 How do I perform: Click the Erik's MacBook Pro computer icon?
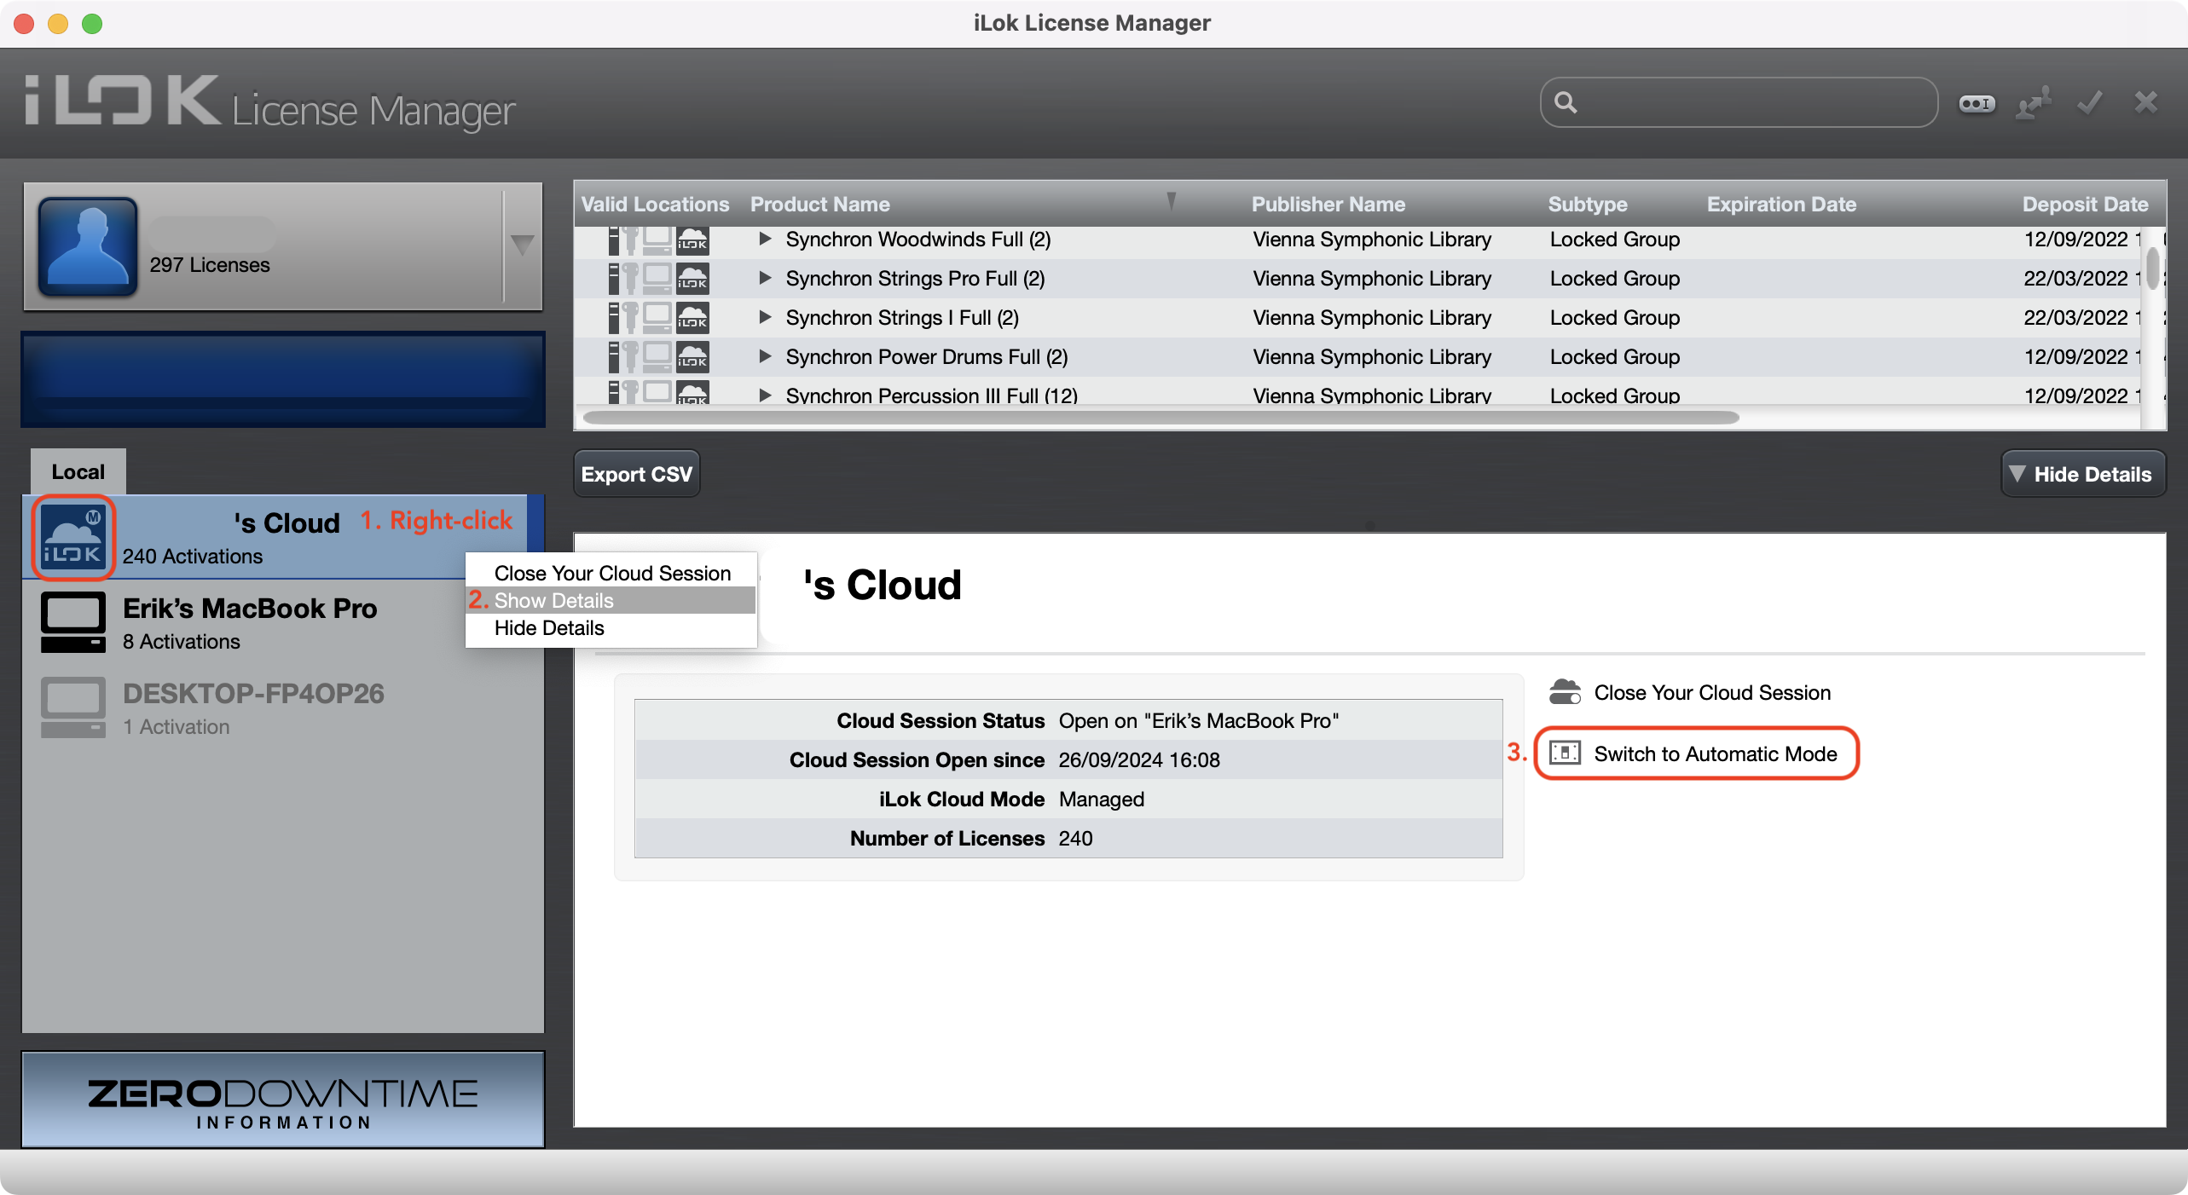pos(73,622)
